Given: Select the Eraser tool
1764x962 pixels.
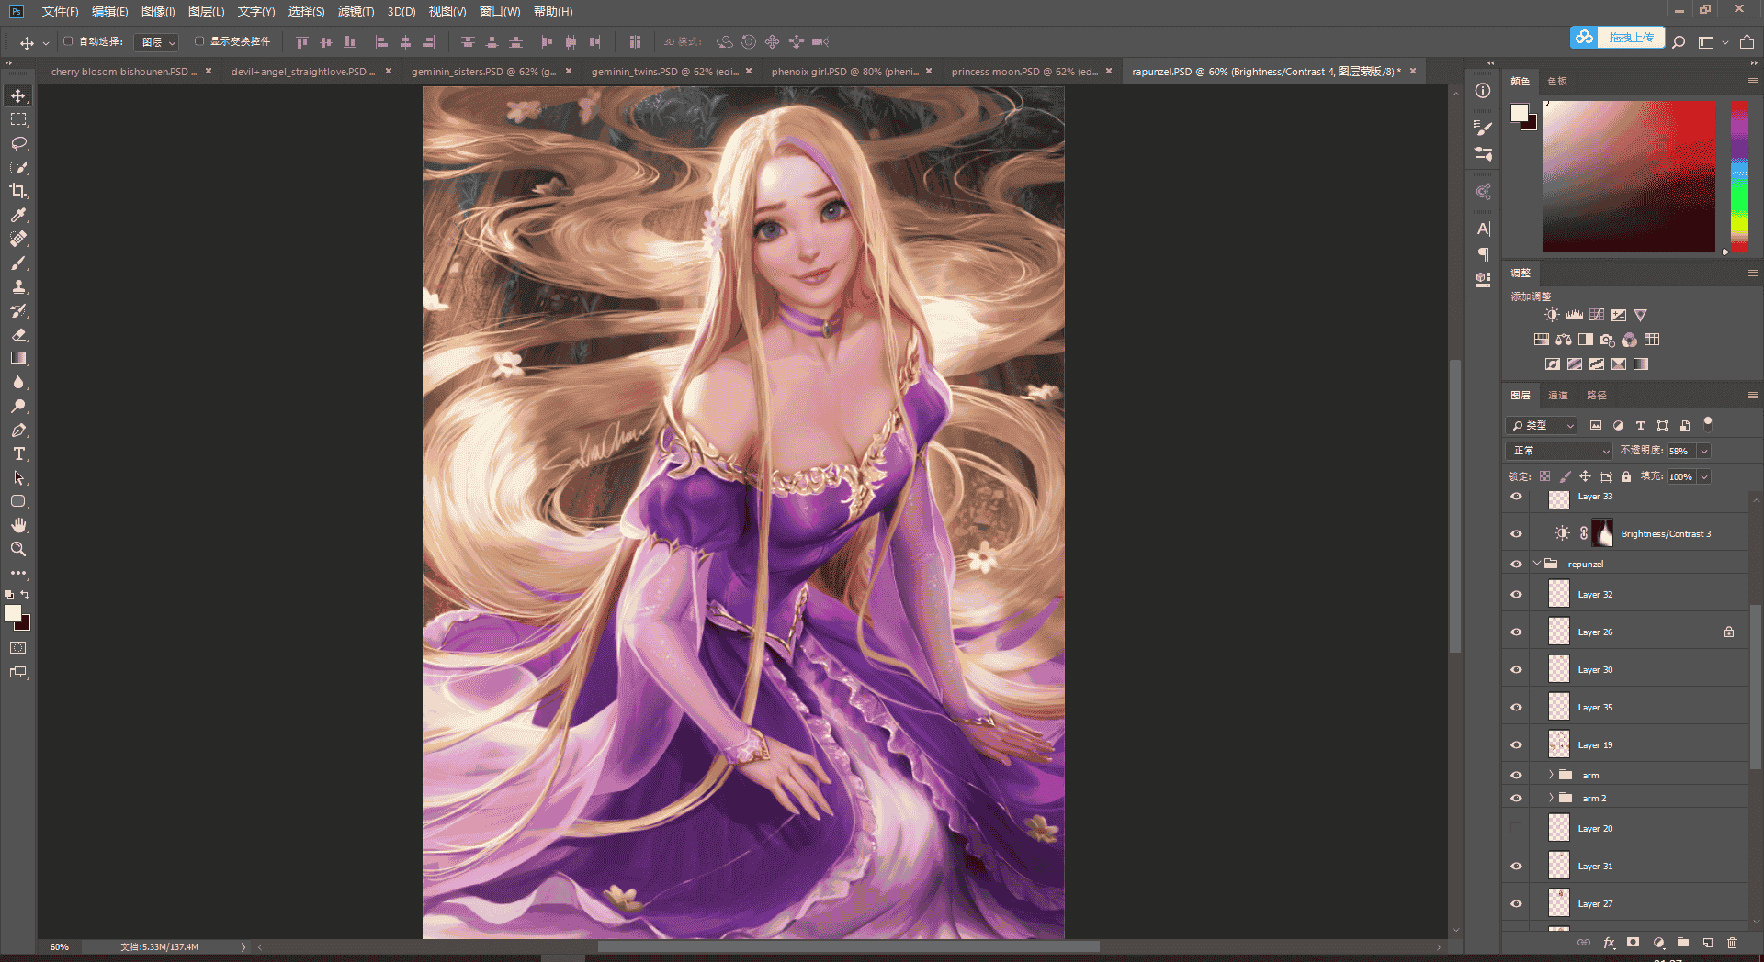Looking at the screenshot, I should [x=18, y=334].
